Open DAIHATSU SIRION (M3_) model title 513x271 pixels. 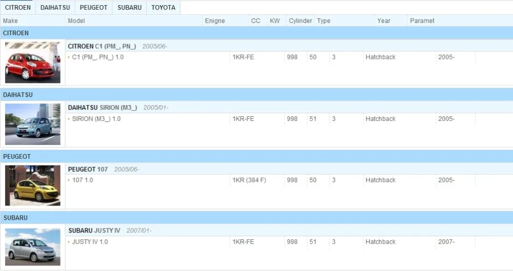pos(103,108)
